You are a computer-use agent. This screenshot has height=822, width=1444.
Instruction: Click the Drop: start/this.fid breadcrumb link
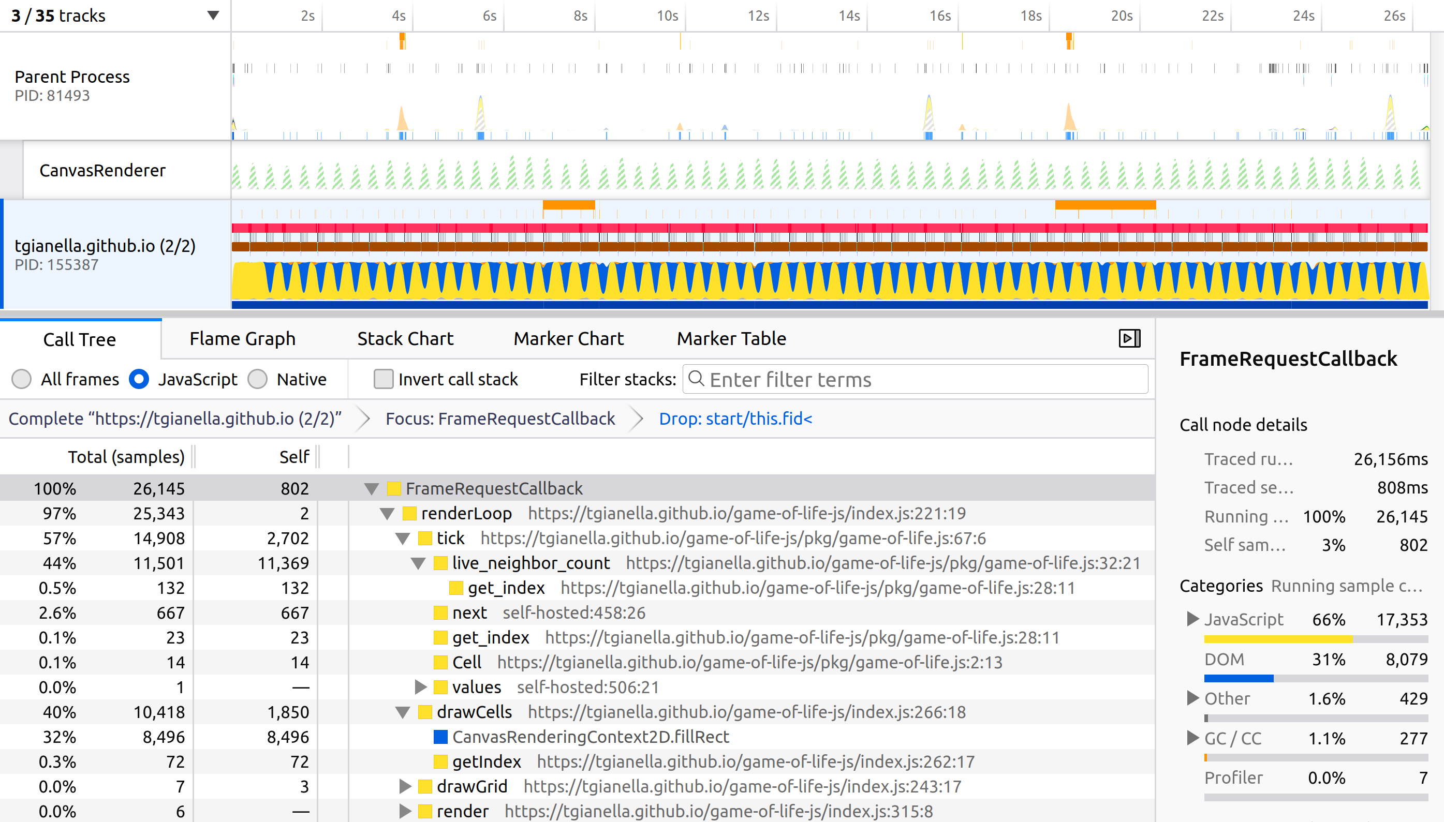735,419
